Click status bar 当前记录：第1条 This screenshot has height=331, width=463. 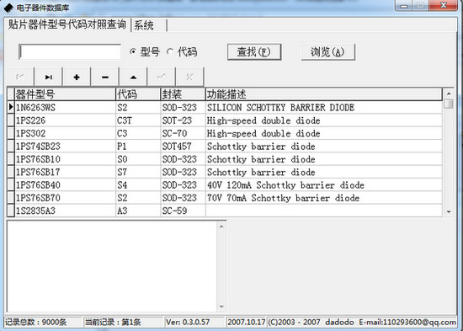(x=123, y=322)
